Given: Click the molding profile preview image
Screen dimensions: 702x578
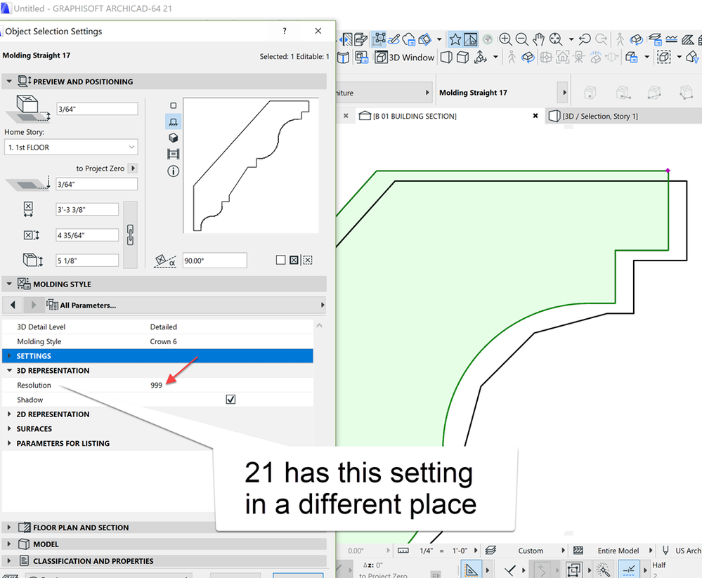Looking at the screenshot, I should (251, 166).
